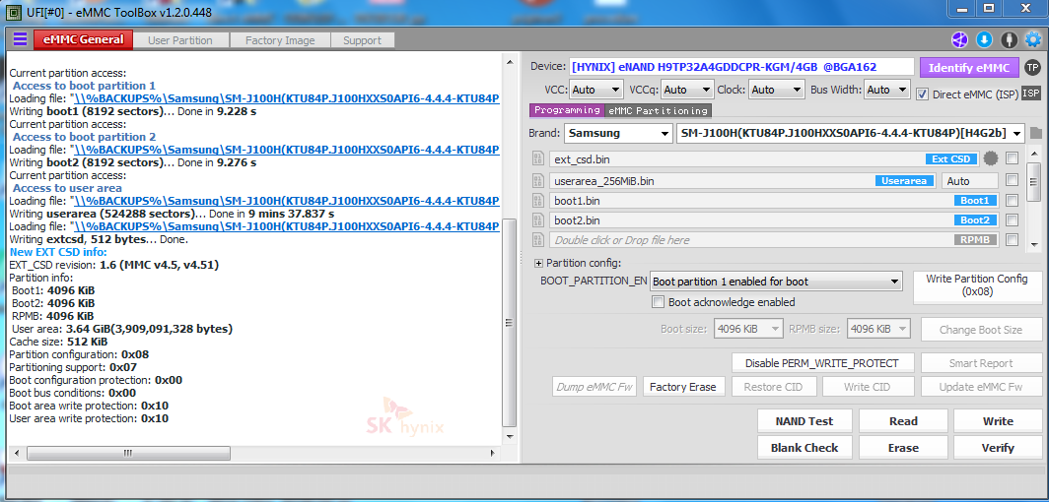Click Write Partition Config (0x08) button
Image resolution: width=1049 pixels, height=502 pixels.
click(x=977, y=285)
